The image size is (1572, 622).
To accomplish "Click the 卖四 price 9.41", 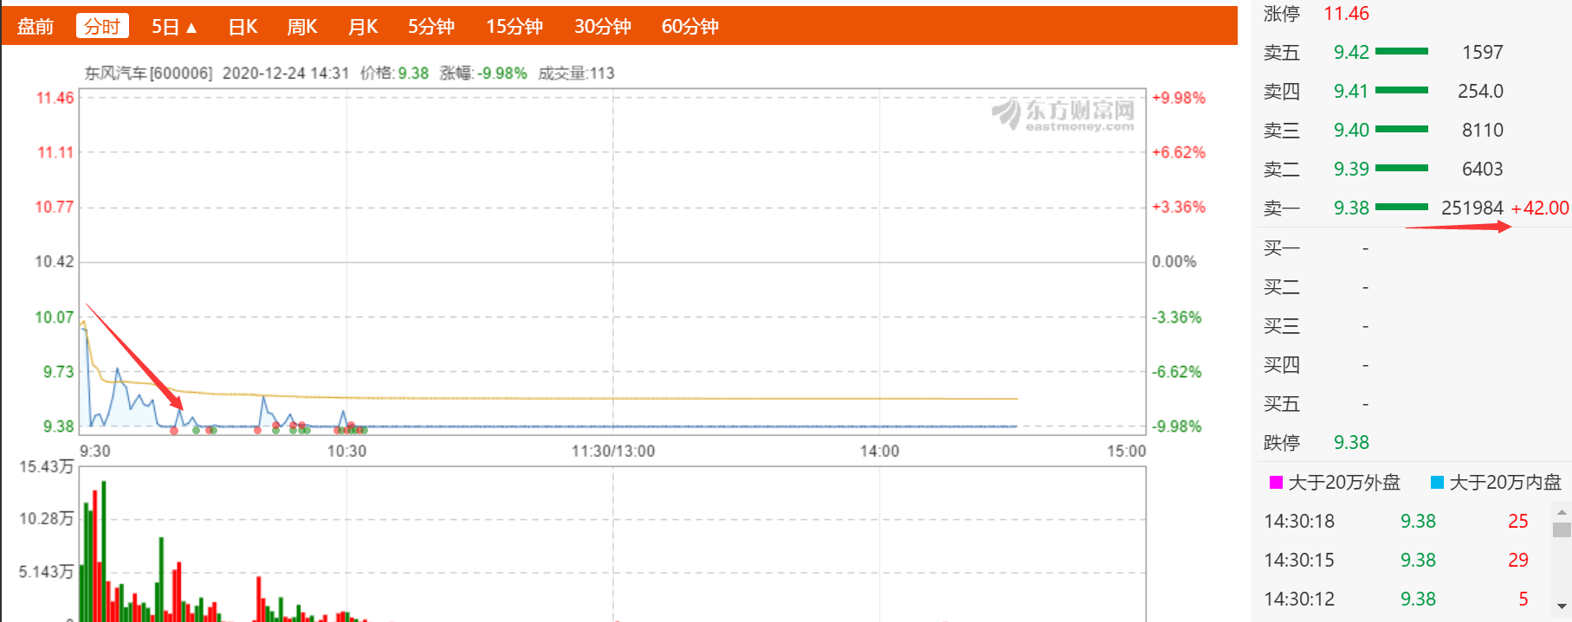I will tap(1351, 91).
